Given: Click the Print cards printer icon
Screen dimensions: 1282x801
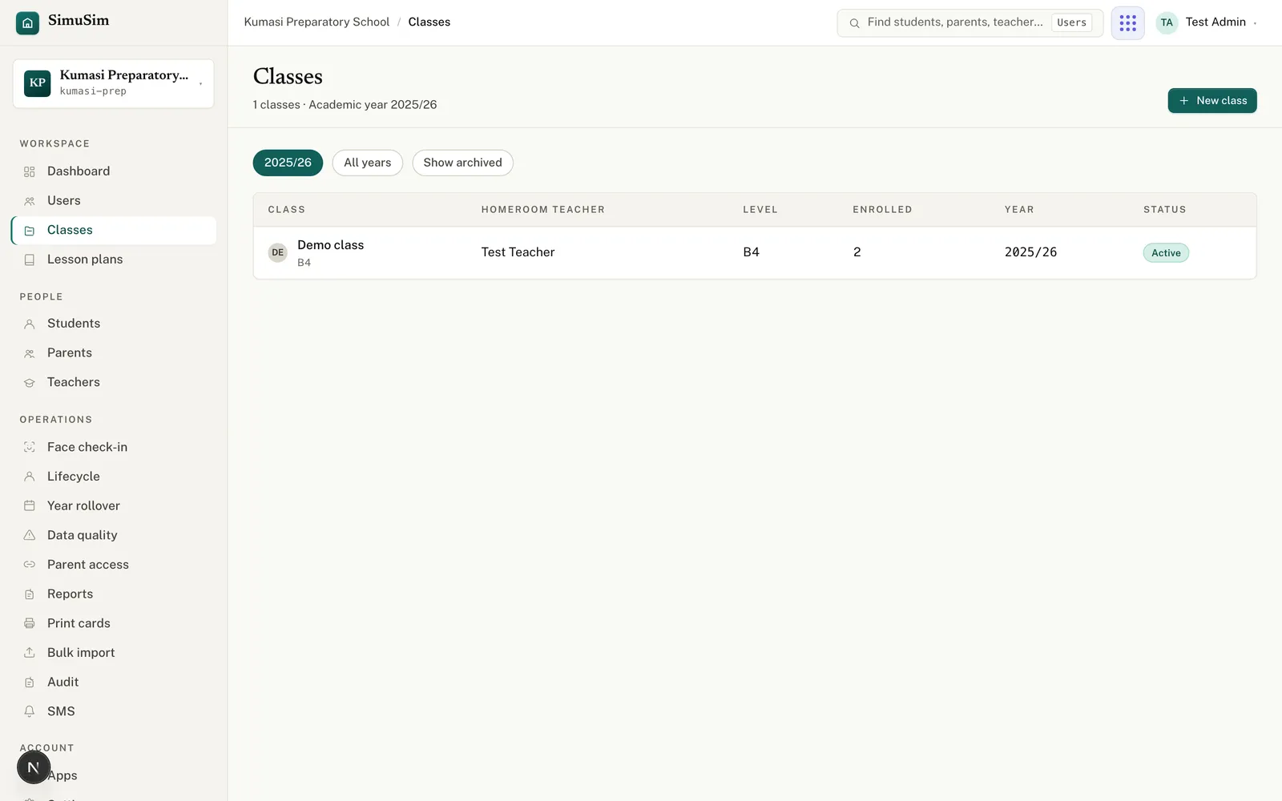Looking at the screenshot, I should click(30, 623).
